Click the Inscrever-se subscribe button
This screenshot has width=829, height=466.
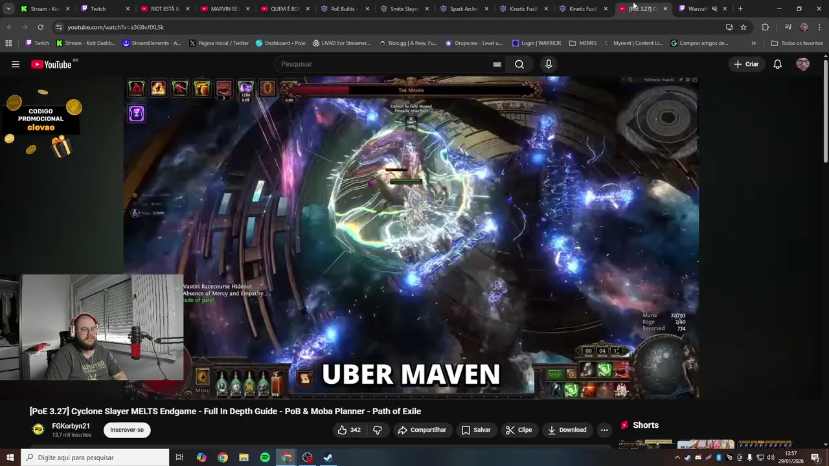coord(127,430)
